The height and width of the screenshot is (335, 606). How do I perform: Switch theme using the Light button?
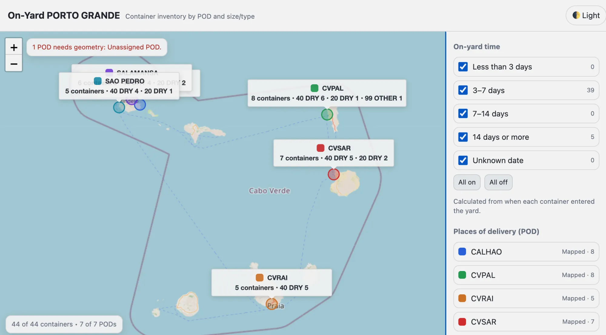coord(586,15)
